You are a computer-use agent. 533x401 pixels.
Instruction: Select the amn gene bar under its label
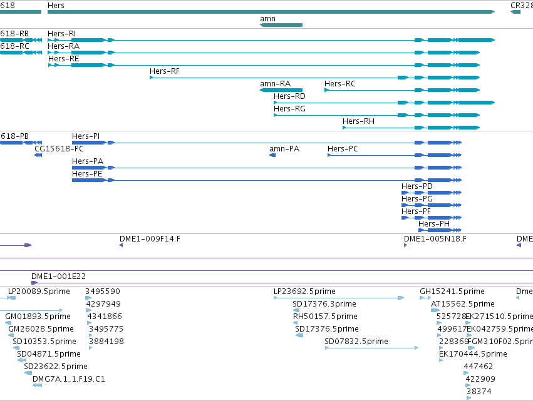point(281,25)
